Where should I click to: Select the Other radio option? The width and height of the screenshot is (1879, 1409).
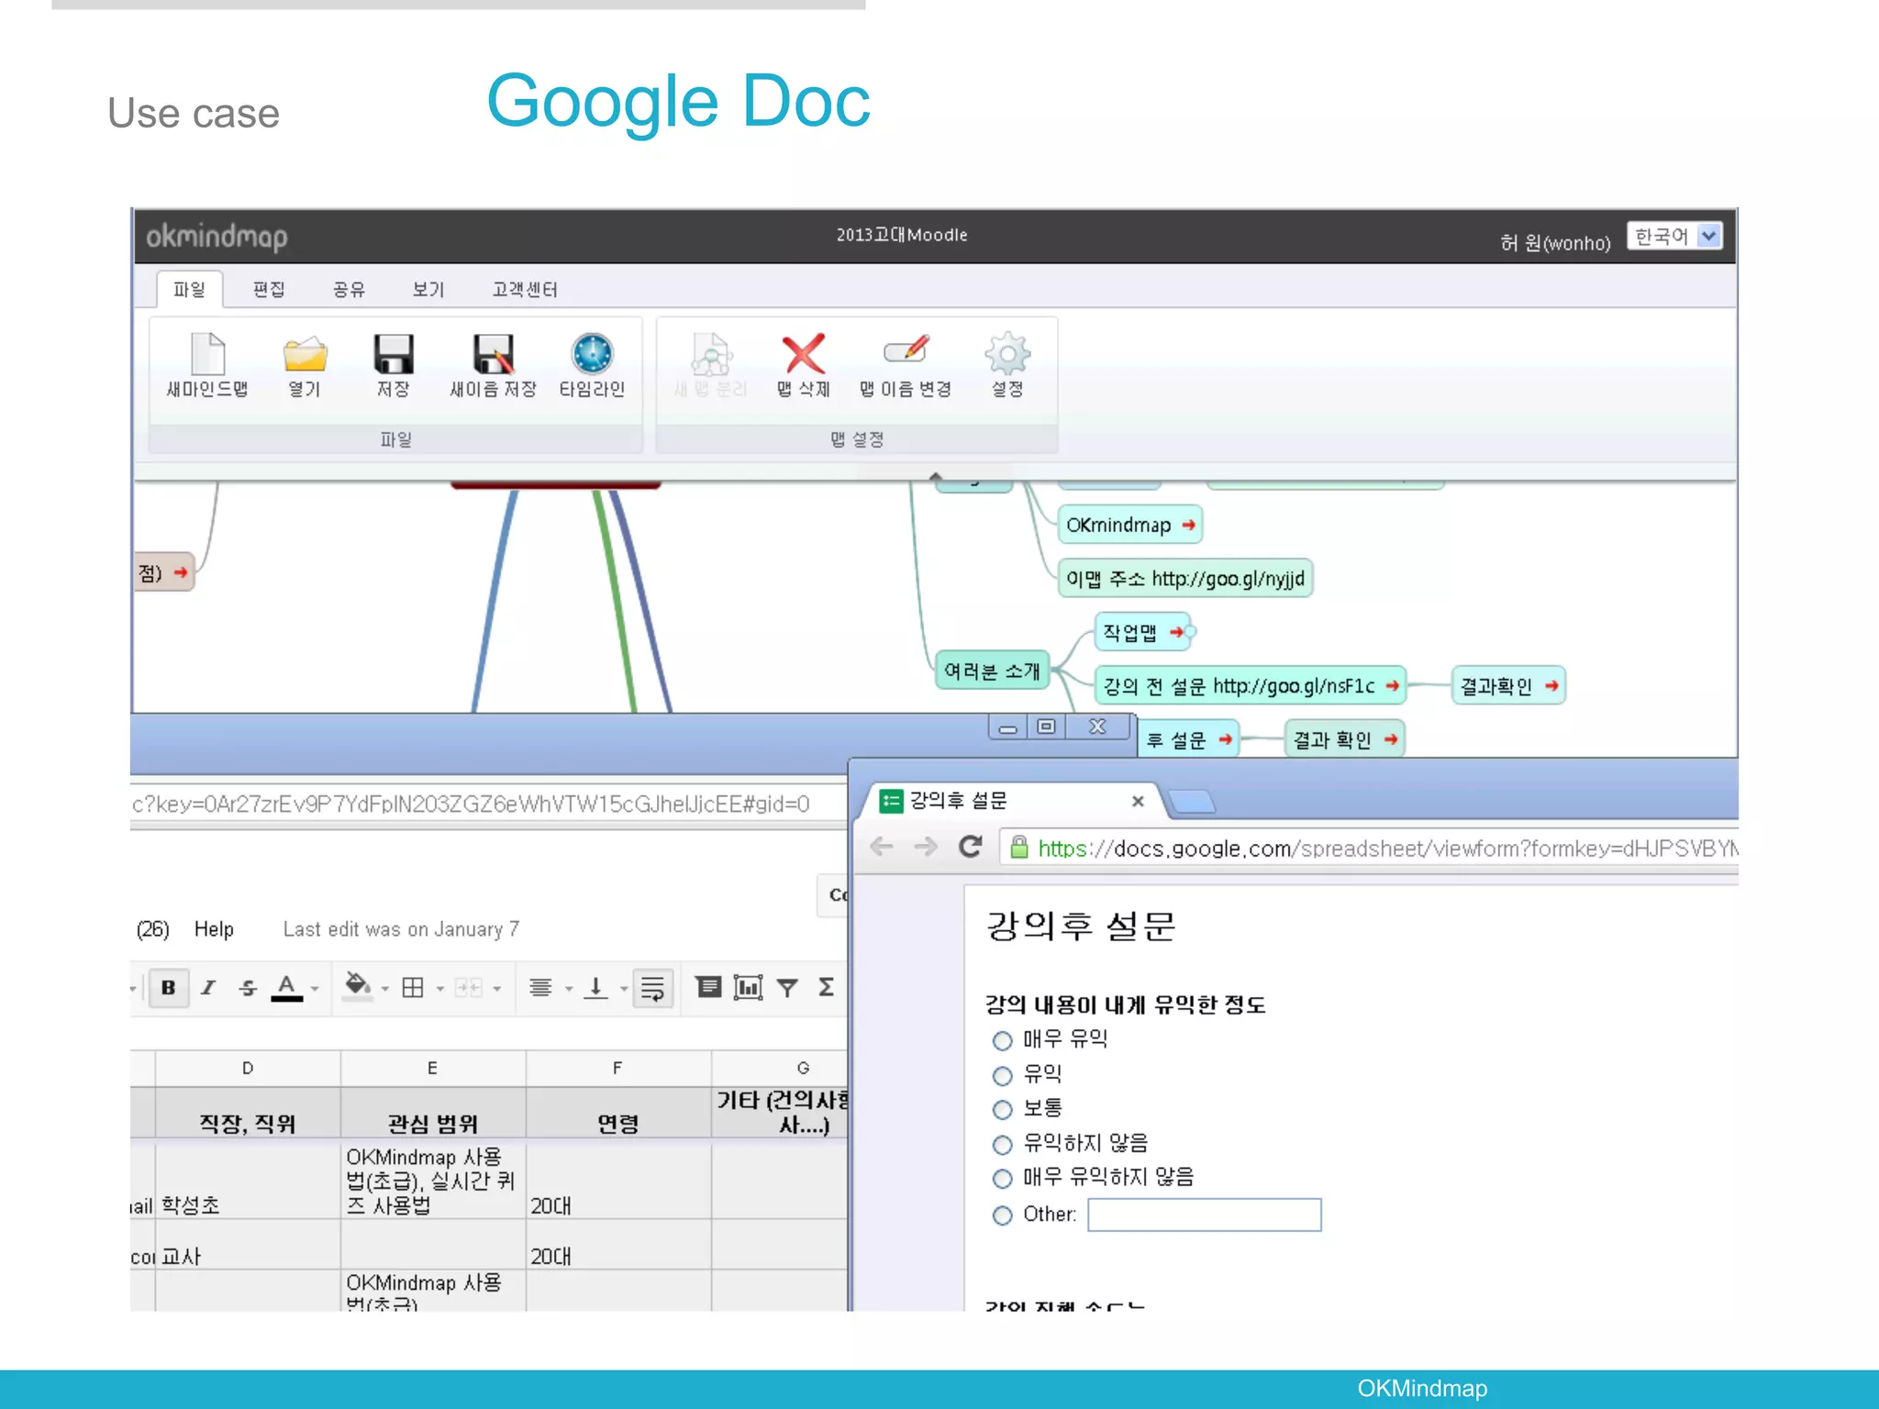click(1003, 1215)
